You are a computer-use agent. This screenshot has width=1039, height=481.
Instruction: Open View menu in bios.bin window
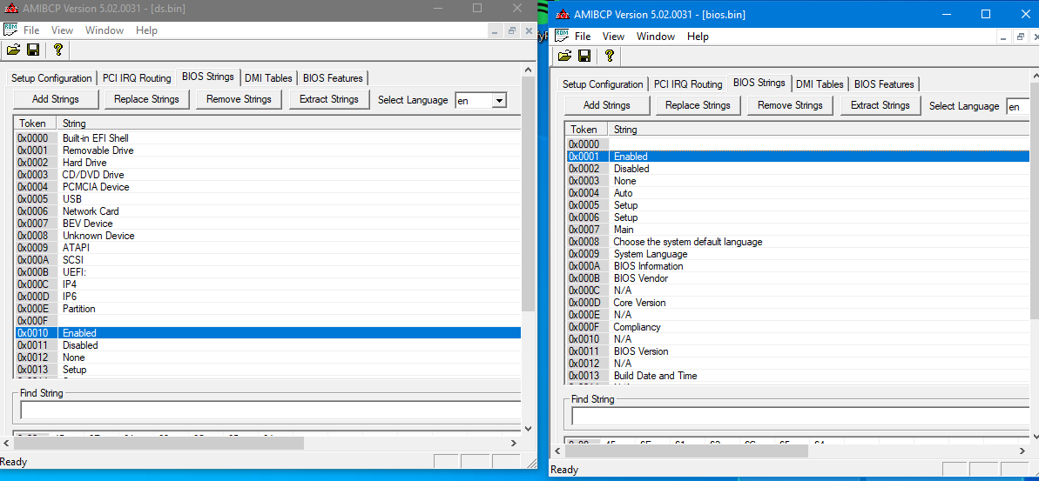pos(613,37)
